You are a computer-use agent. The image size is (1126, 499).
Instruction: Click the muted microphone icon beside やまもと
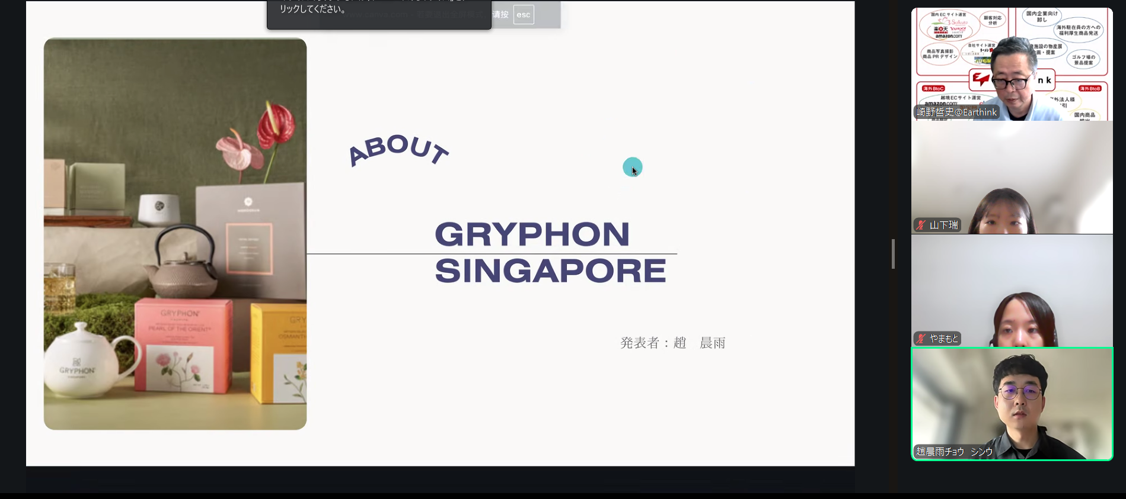click(921, 339)
